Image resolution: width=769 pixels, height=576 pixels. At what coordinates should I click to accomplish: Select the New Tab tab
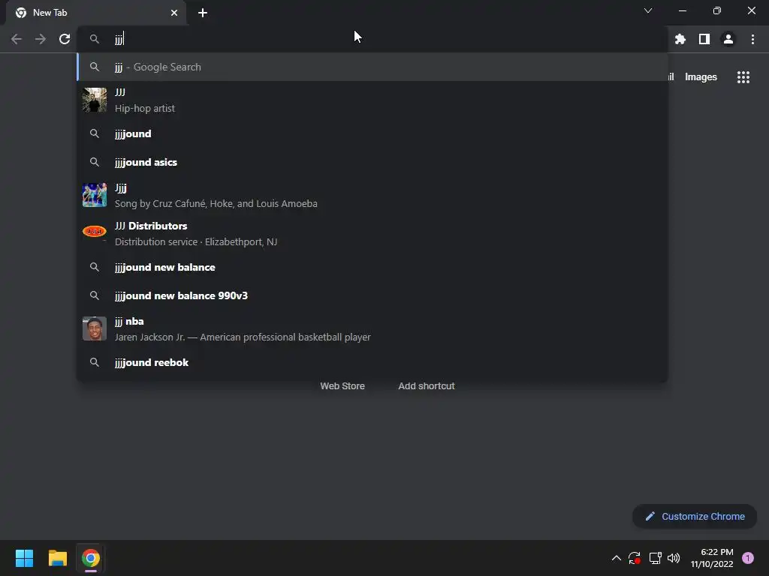(x=96, y=13)
